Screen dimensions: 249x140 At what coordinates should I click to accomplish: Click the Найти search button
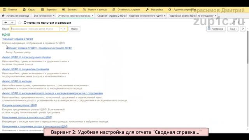click(74, 29)
